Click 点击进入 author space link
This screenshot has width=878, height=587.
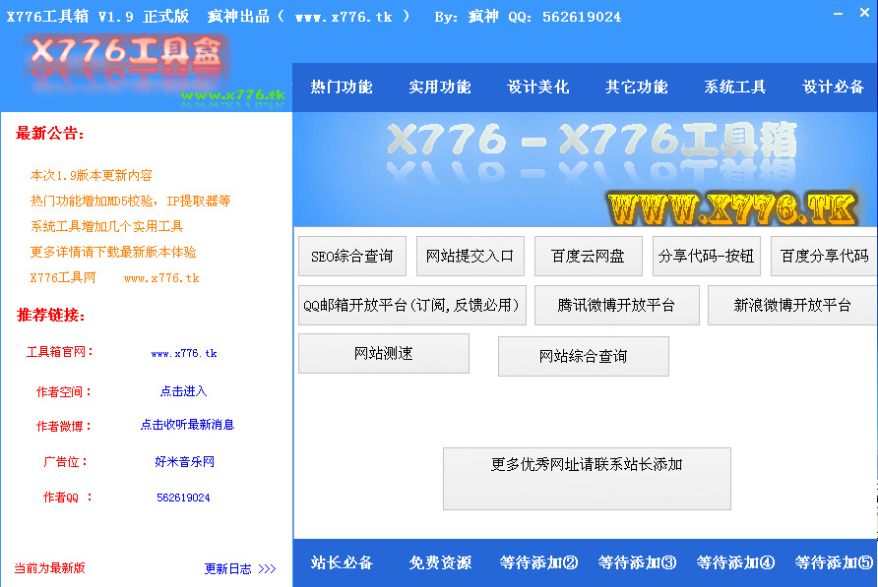click(x=184, y=391)
